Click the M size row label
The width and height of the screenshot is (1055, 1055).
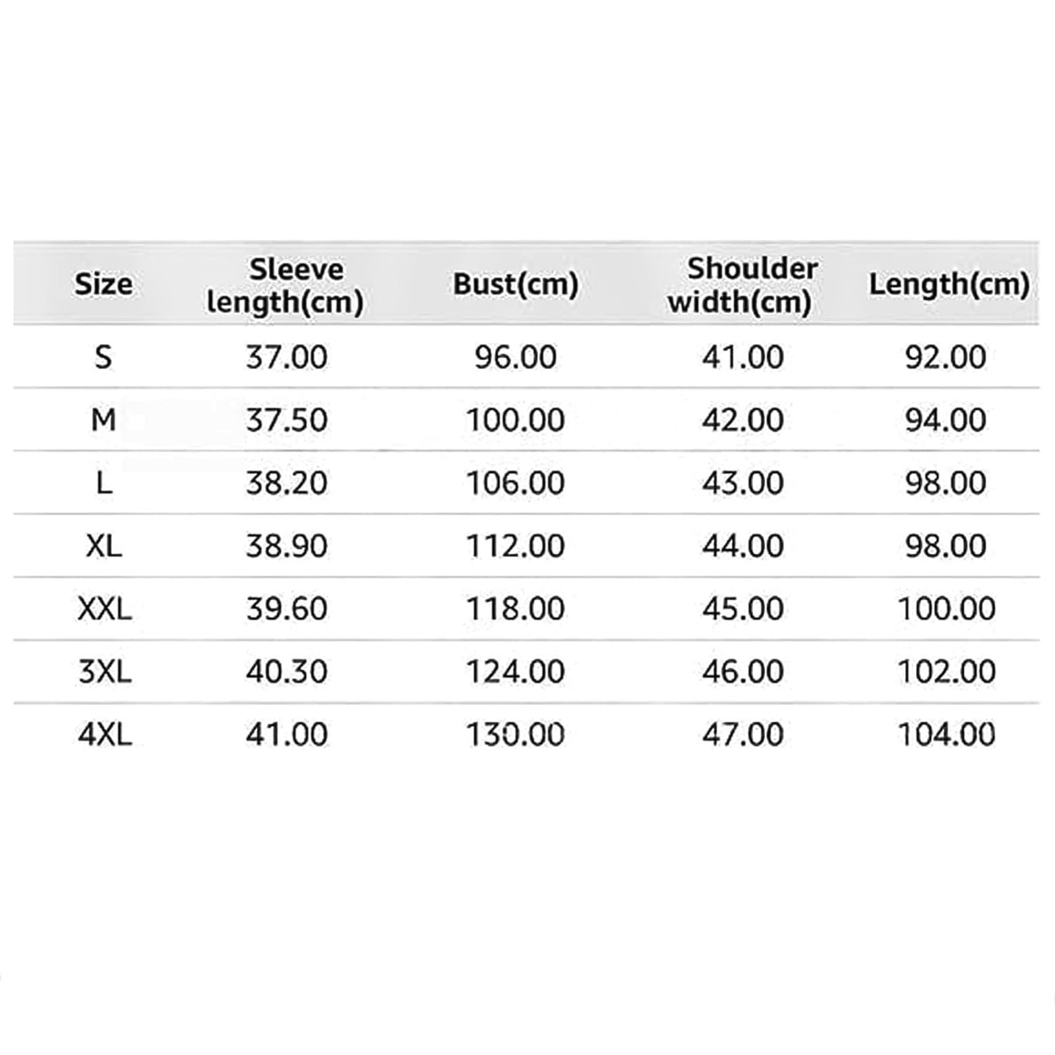tap(104, 419)
